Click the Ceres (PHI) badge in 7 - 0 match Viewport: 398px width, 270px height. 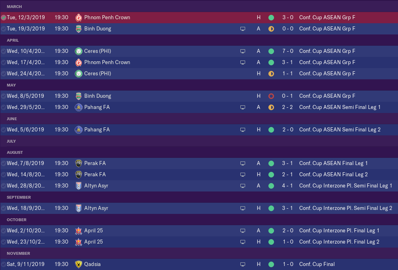pyautogui.click(x=79, y=51)
